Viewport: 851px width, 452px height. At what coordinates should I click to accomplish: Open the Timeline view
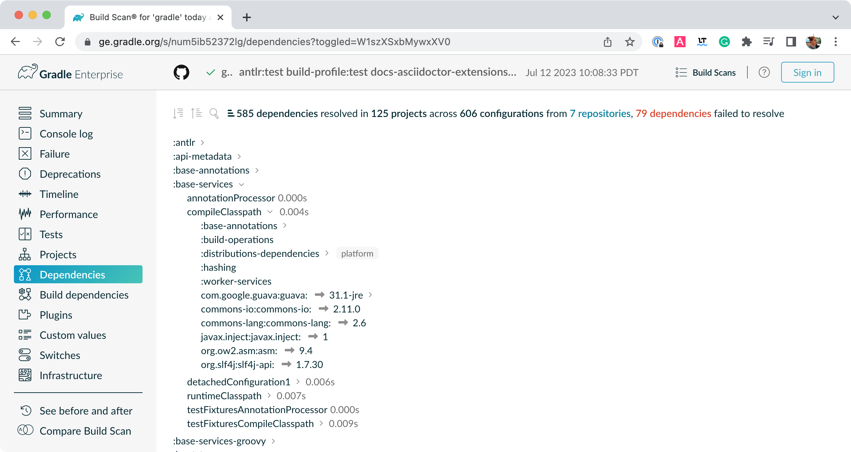[59, 194]
